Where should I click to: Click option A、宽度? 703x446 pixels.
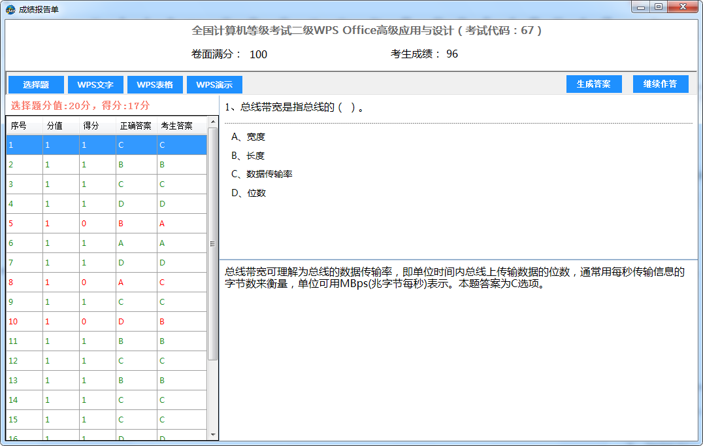pos(248,137)
